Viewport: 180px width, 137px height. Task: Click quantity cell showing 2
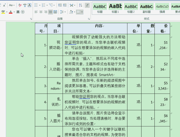148,67
